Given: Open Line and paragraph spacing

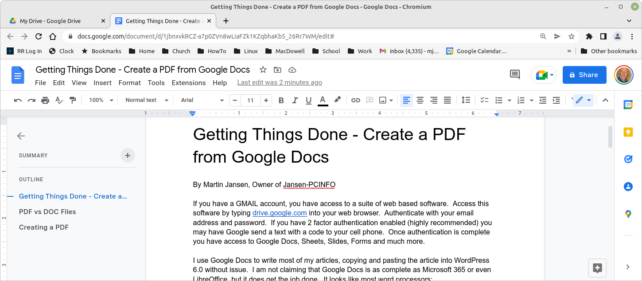Looking at the screenshot, I should coord(466,100).
